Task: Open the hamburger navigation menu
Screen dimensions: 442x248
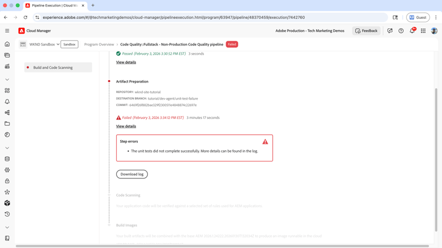Action: (x=7, y=31)
